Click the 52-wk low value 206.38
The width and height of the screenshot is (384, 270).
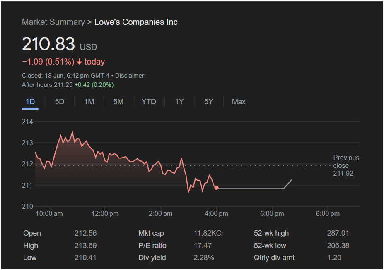click(x=338, y=245)
